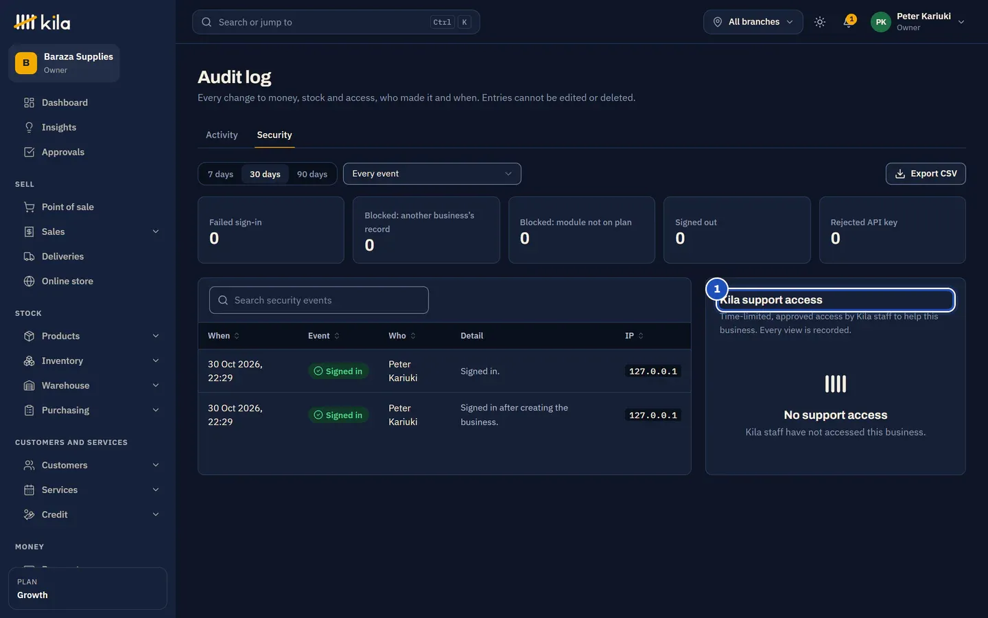Expand the Customers submenu

pyautogui.click(x=156, y=465)
